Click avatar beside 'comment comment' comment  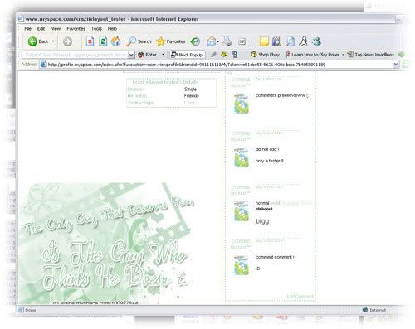[242, 265]
